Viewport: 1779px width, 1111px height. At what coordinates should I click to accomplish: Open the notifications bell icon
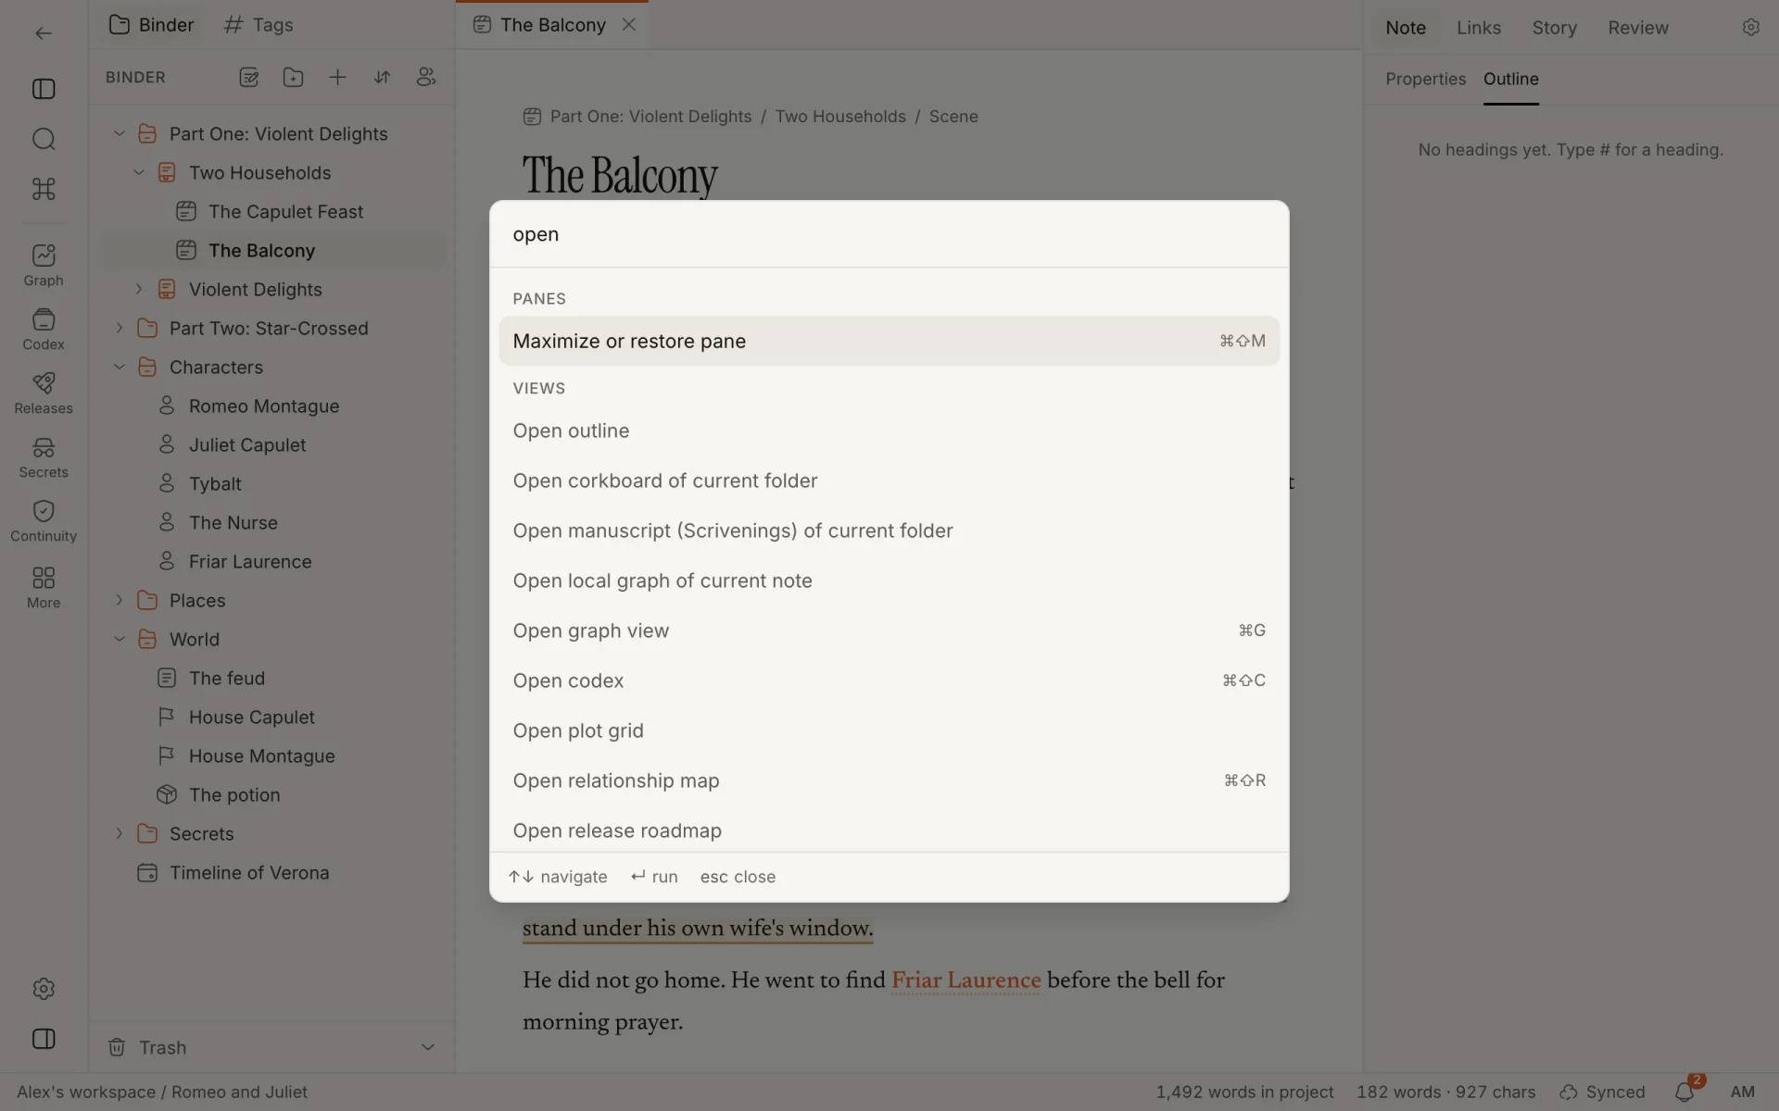point(1684,1092)
